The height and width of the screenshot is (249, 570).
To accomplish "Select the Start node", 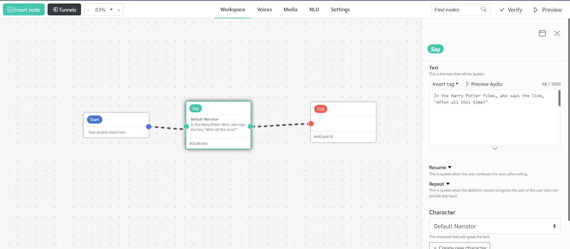I will [116, 125].
